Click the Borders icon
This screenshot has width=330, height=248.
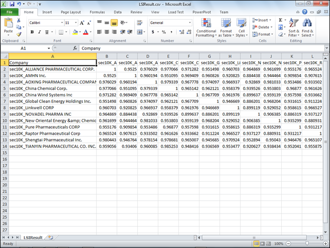point(61,32)
